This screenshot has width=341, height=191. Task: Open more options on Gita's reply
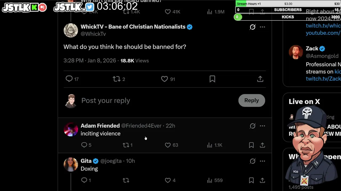tap(262, 161)
